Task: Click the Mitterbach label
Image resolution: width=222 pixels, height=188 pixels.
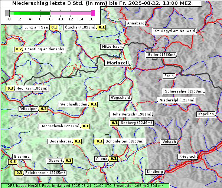Action: point(112,47)
